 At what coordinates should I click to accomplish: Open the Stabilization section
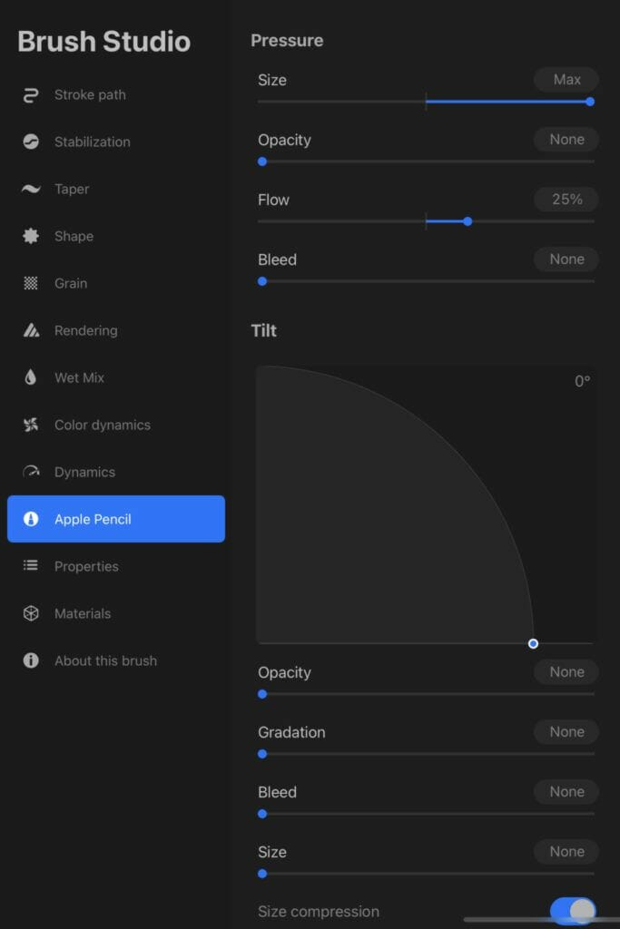116,142
